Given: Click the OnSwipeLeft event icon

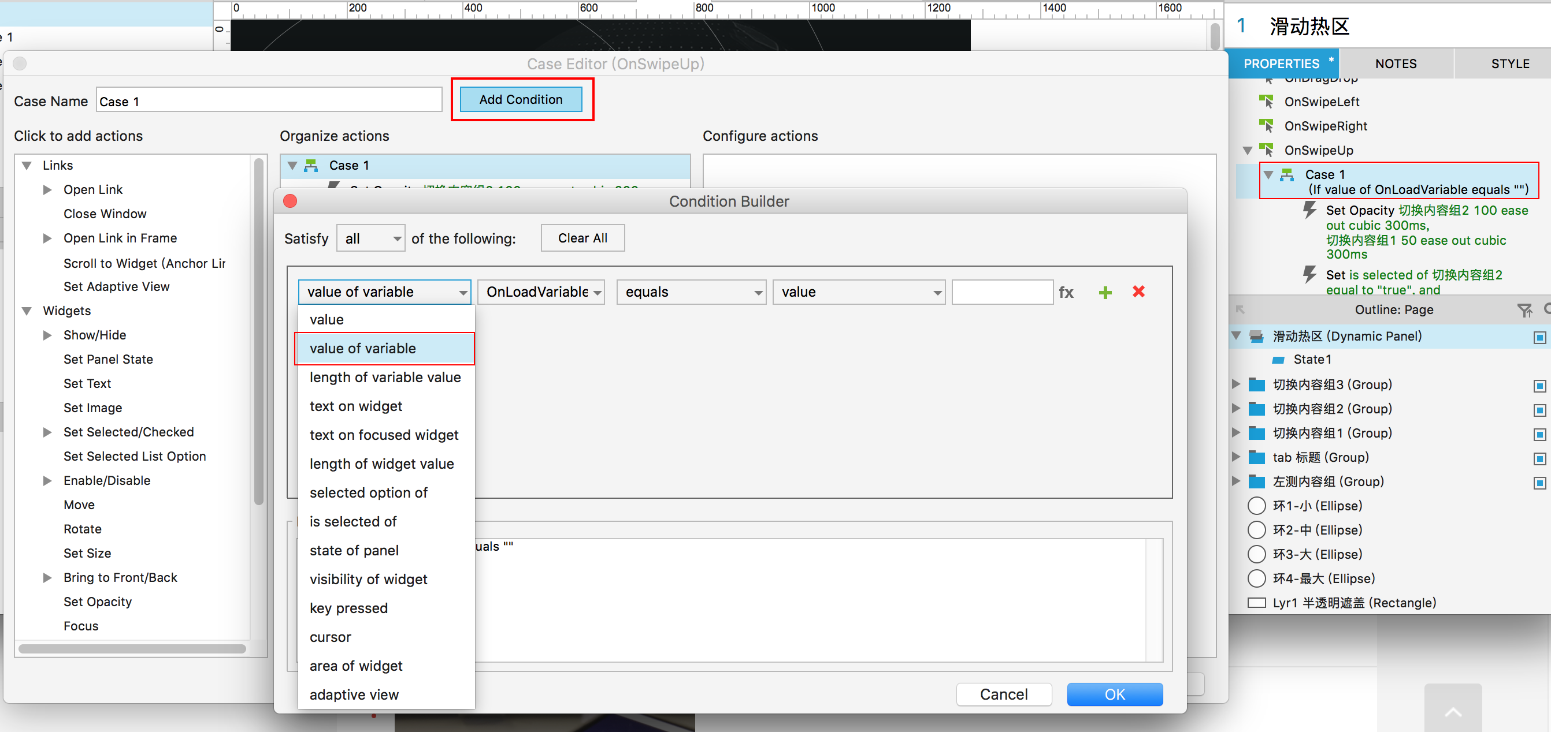Looking at the screenshot, I should click(x=1266, y=102).
